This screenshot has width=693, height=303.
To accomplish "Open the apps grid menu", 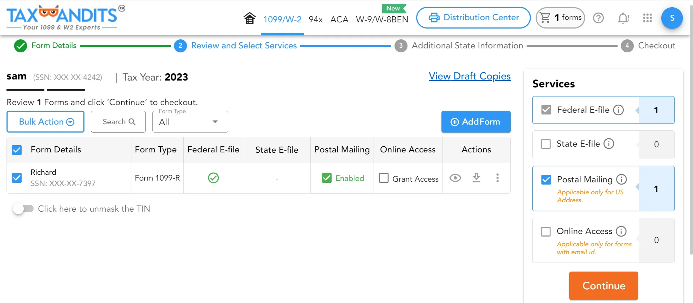I will [x=647, y=18].
